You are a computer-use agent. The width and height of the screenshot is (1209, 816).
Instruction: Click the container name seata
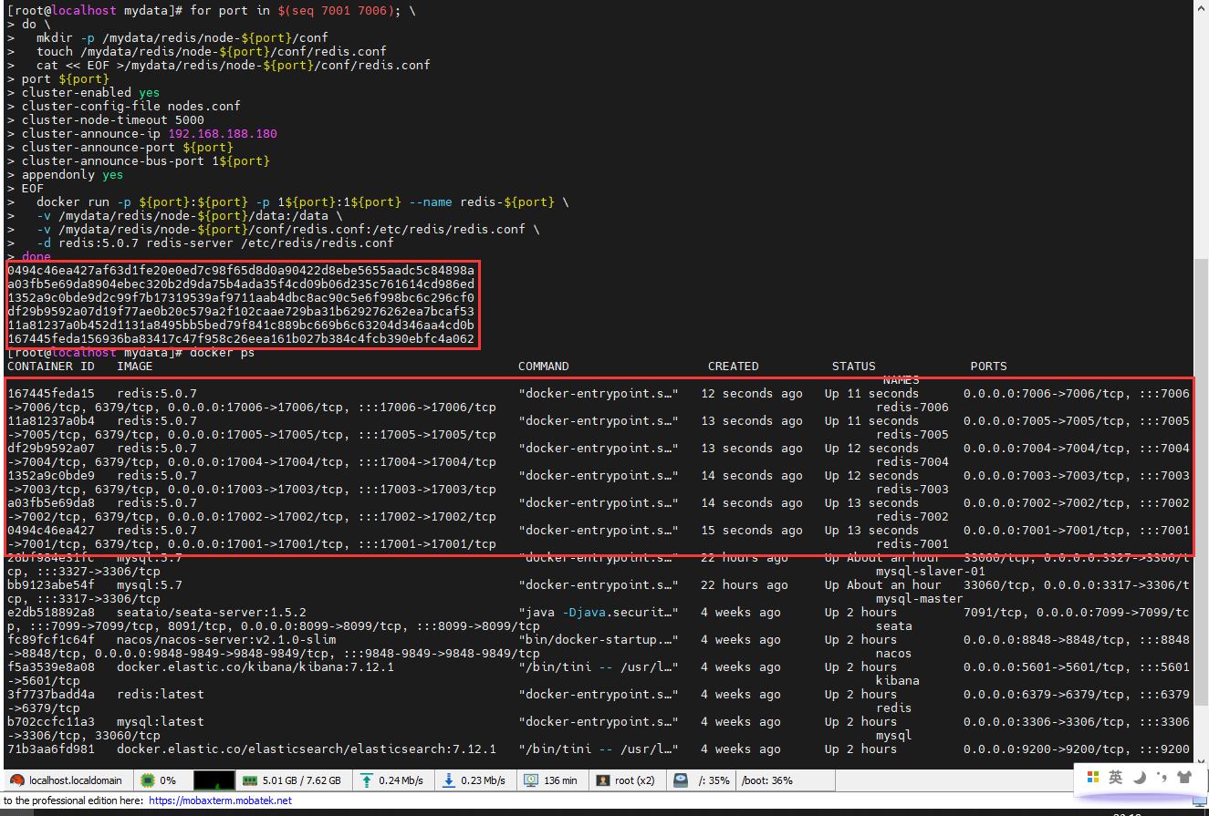(894, 626)
